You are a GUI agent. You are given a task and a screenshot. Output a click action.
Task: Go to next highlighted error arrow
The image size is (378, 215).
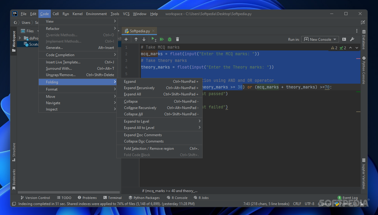click(x=357, y=48)
